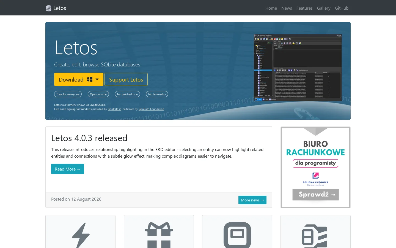
Task: Expand the Download platform dropdown caret
Action: [97, 79]
